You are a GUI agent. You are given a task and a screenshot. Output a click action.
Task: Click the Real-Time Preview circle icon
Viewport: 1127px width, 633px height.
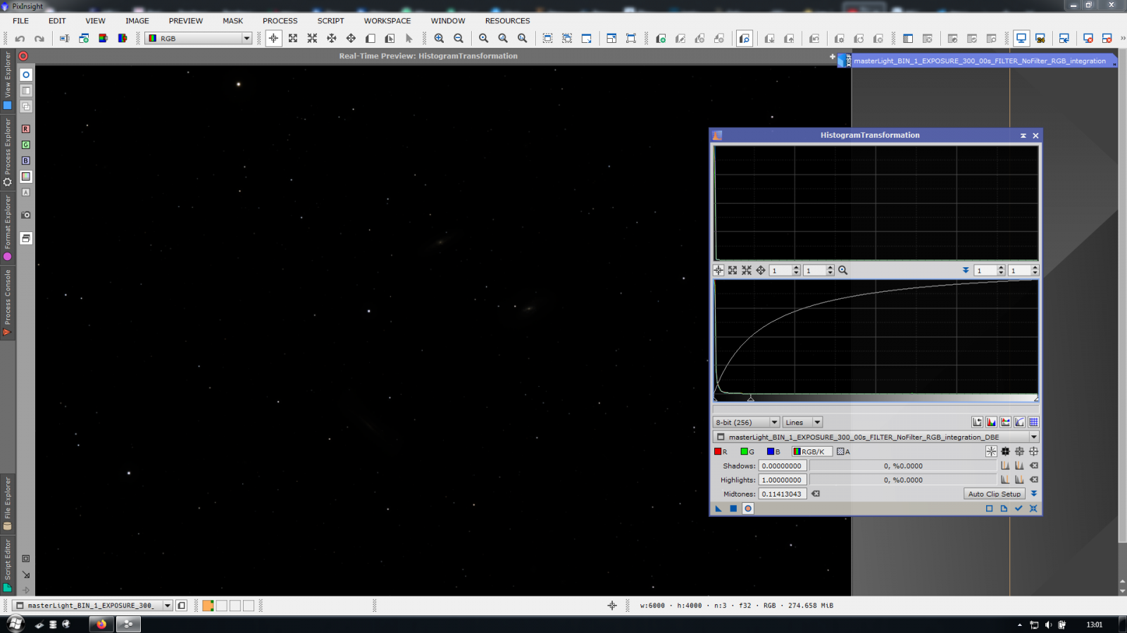click(x=748, y=509)
